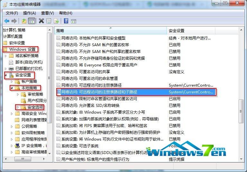Click the 网络列表管理器 folder icon
Image resolution: width=247 pixels, height=172 pixels.
17,120
